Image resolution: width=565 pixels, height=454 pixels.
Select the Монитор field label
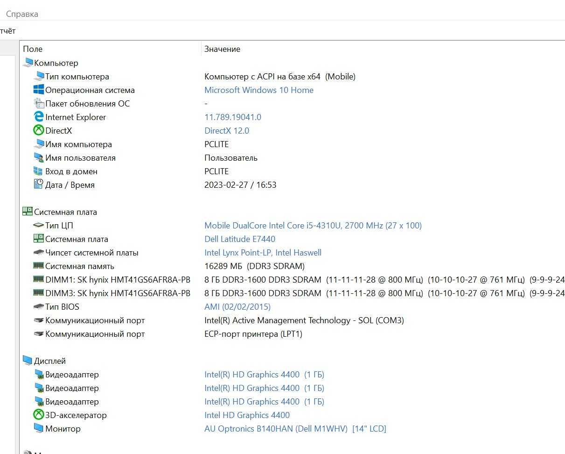click(63, 429)
